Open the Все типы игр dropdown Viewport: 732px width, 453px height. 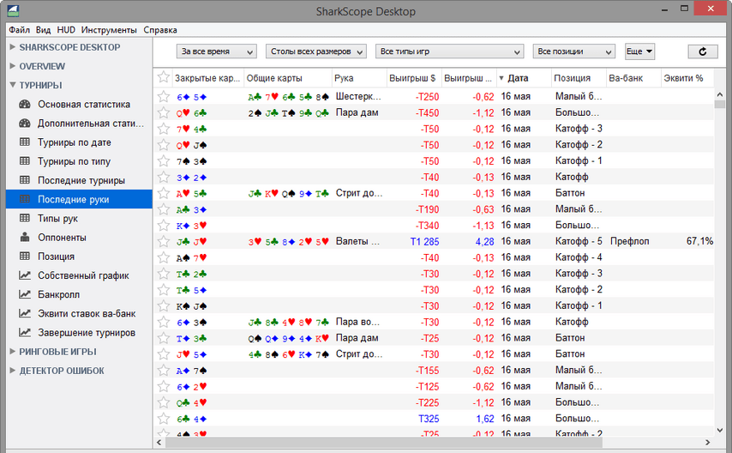[449, 51]
